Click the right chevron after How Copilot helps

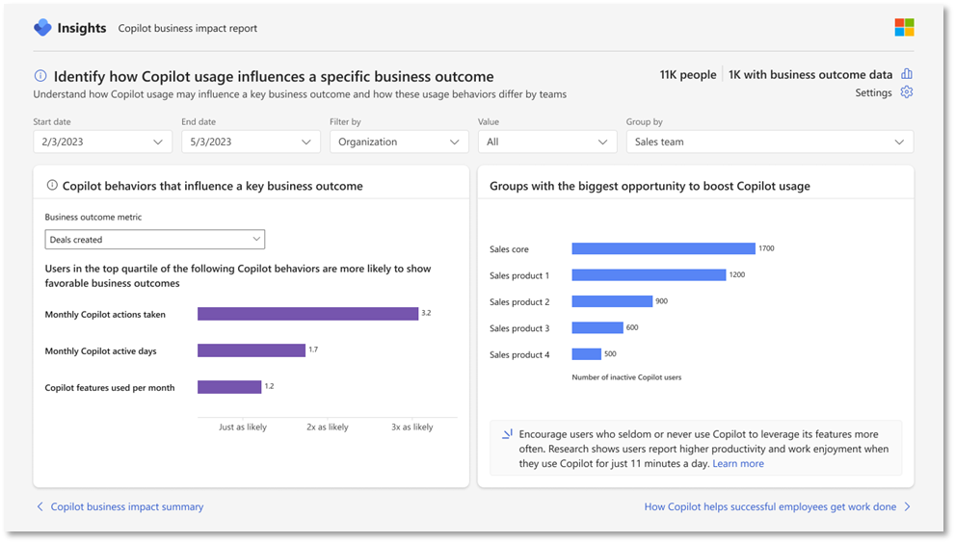coord(907,506)
